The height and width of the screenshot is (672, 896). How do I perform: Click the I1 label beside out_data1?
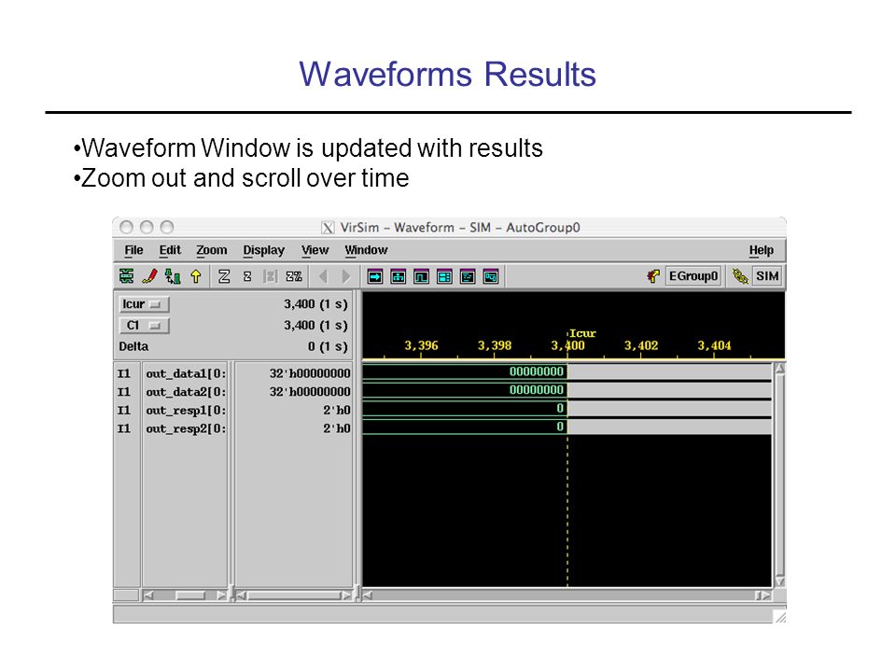(x=124, y=373)
